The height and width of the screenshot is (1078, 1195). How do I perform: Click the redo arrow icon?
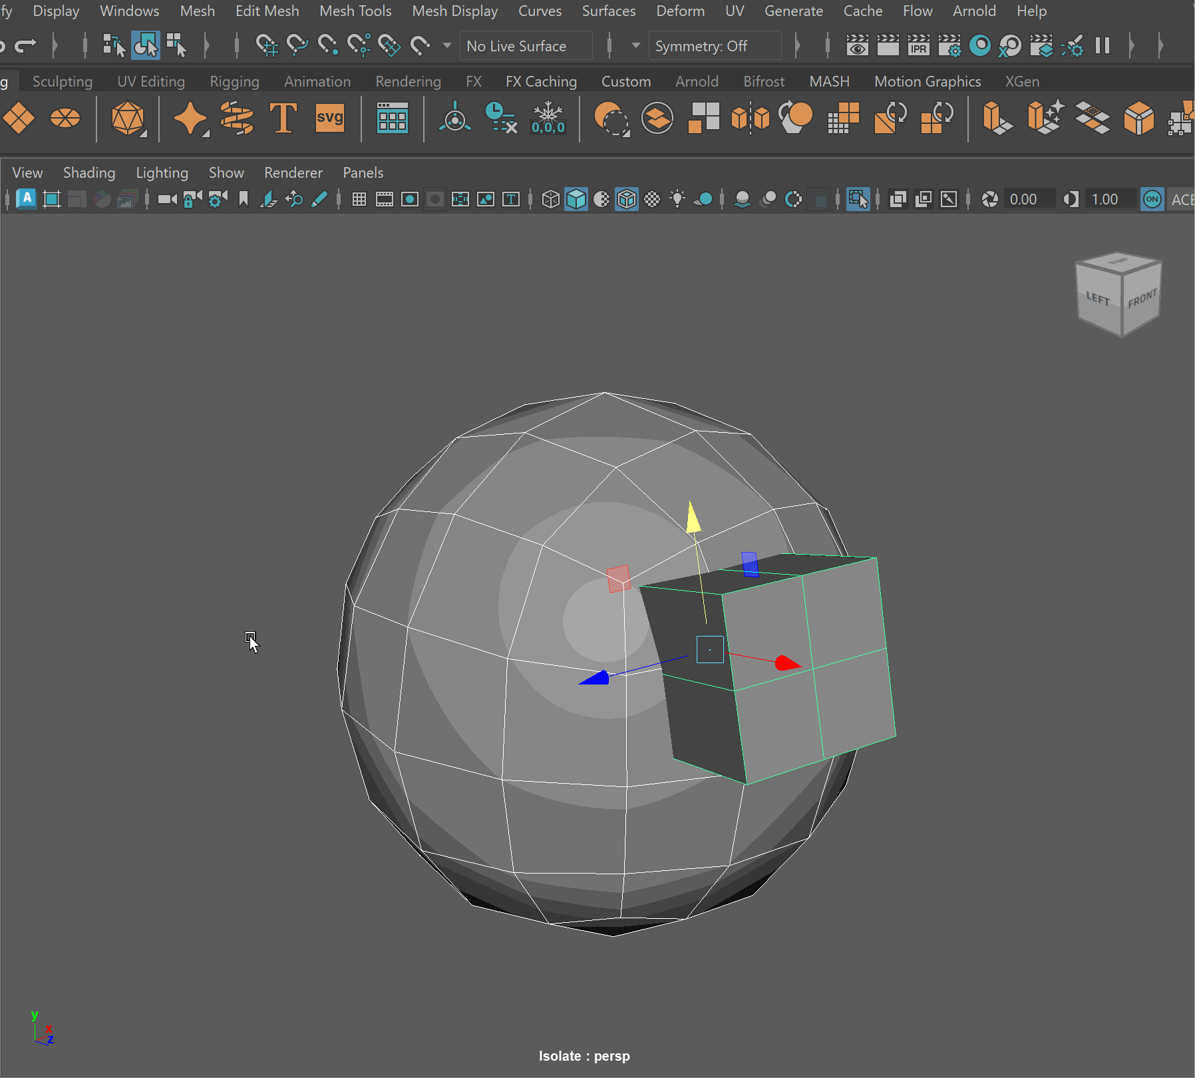(25, 46)
